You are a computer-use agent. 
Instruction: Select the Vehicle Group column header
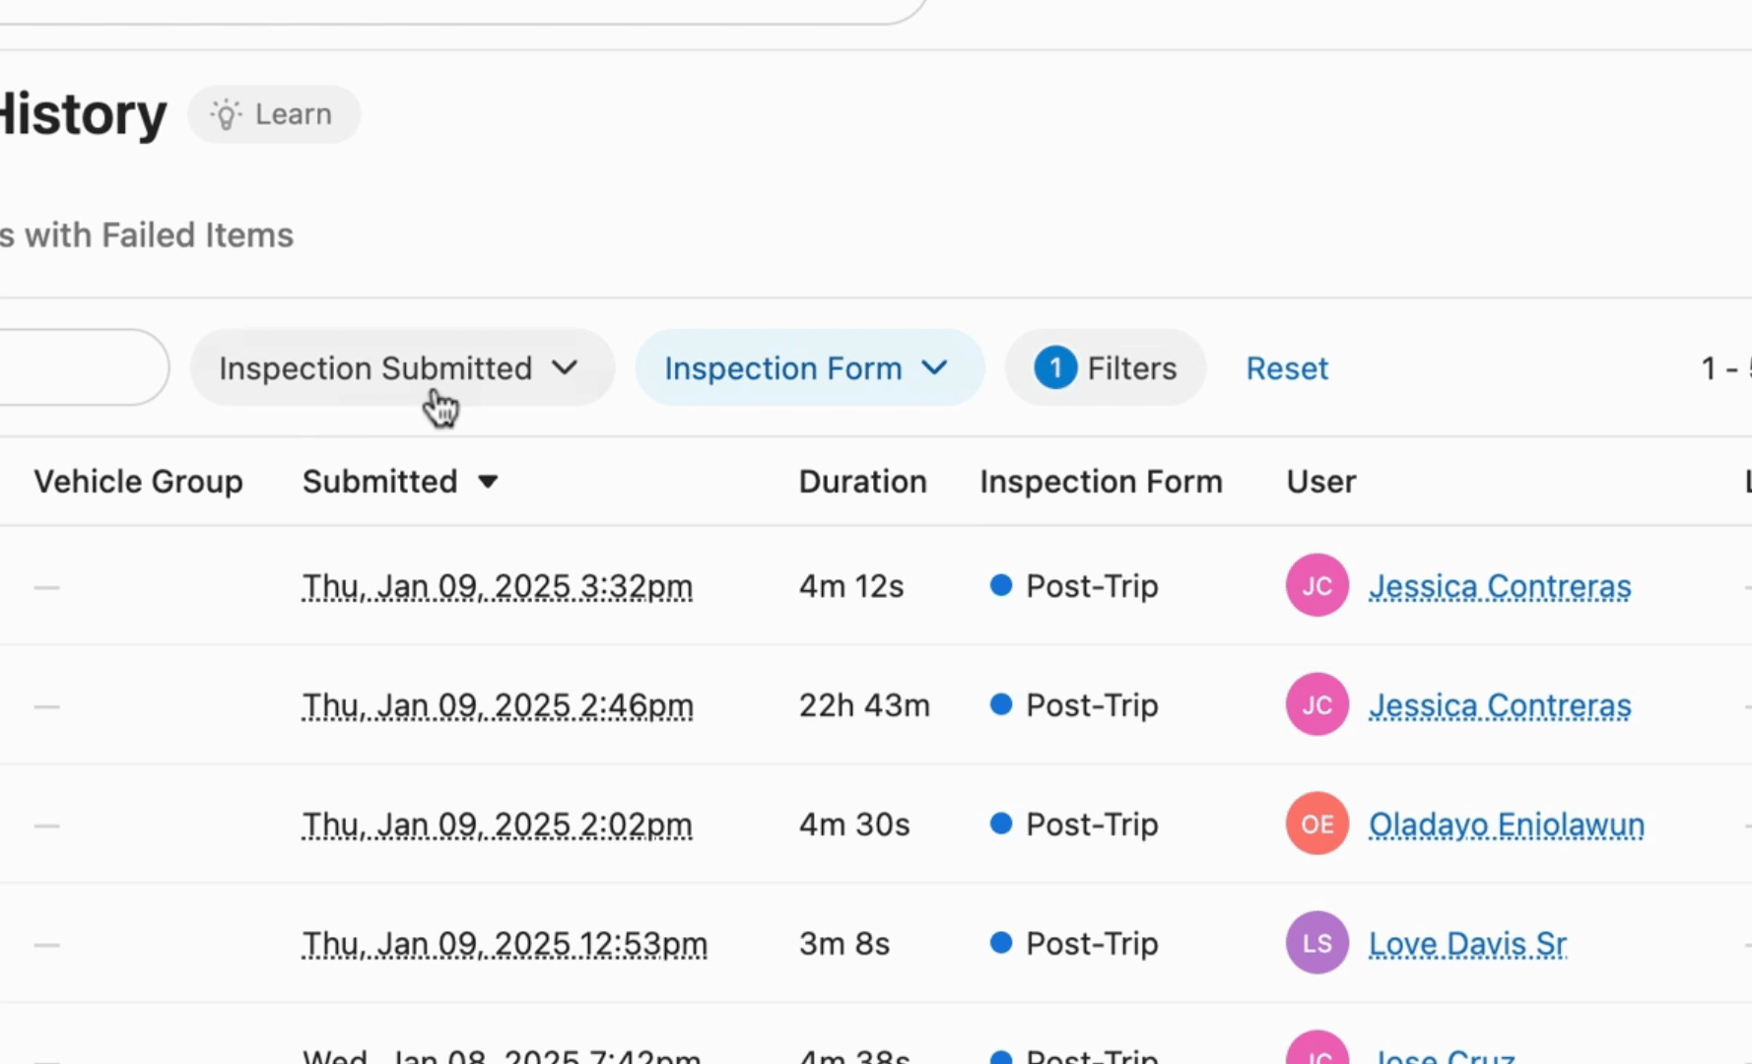(x=138, y=482)
